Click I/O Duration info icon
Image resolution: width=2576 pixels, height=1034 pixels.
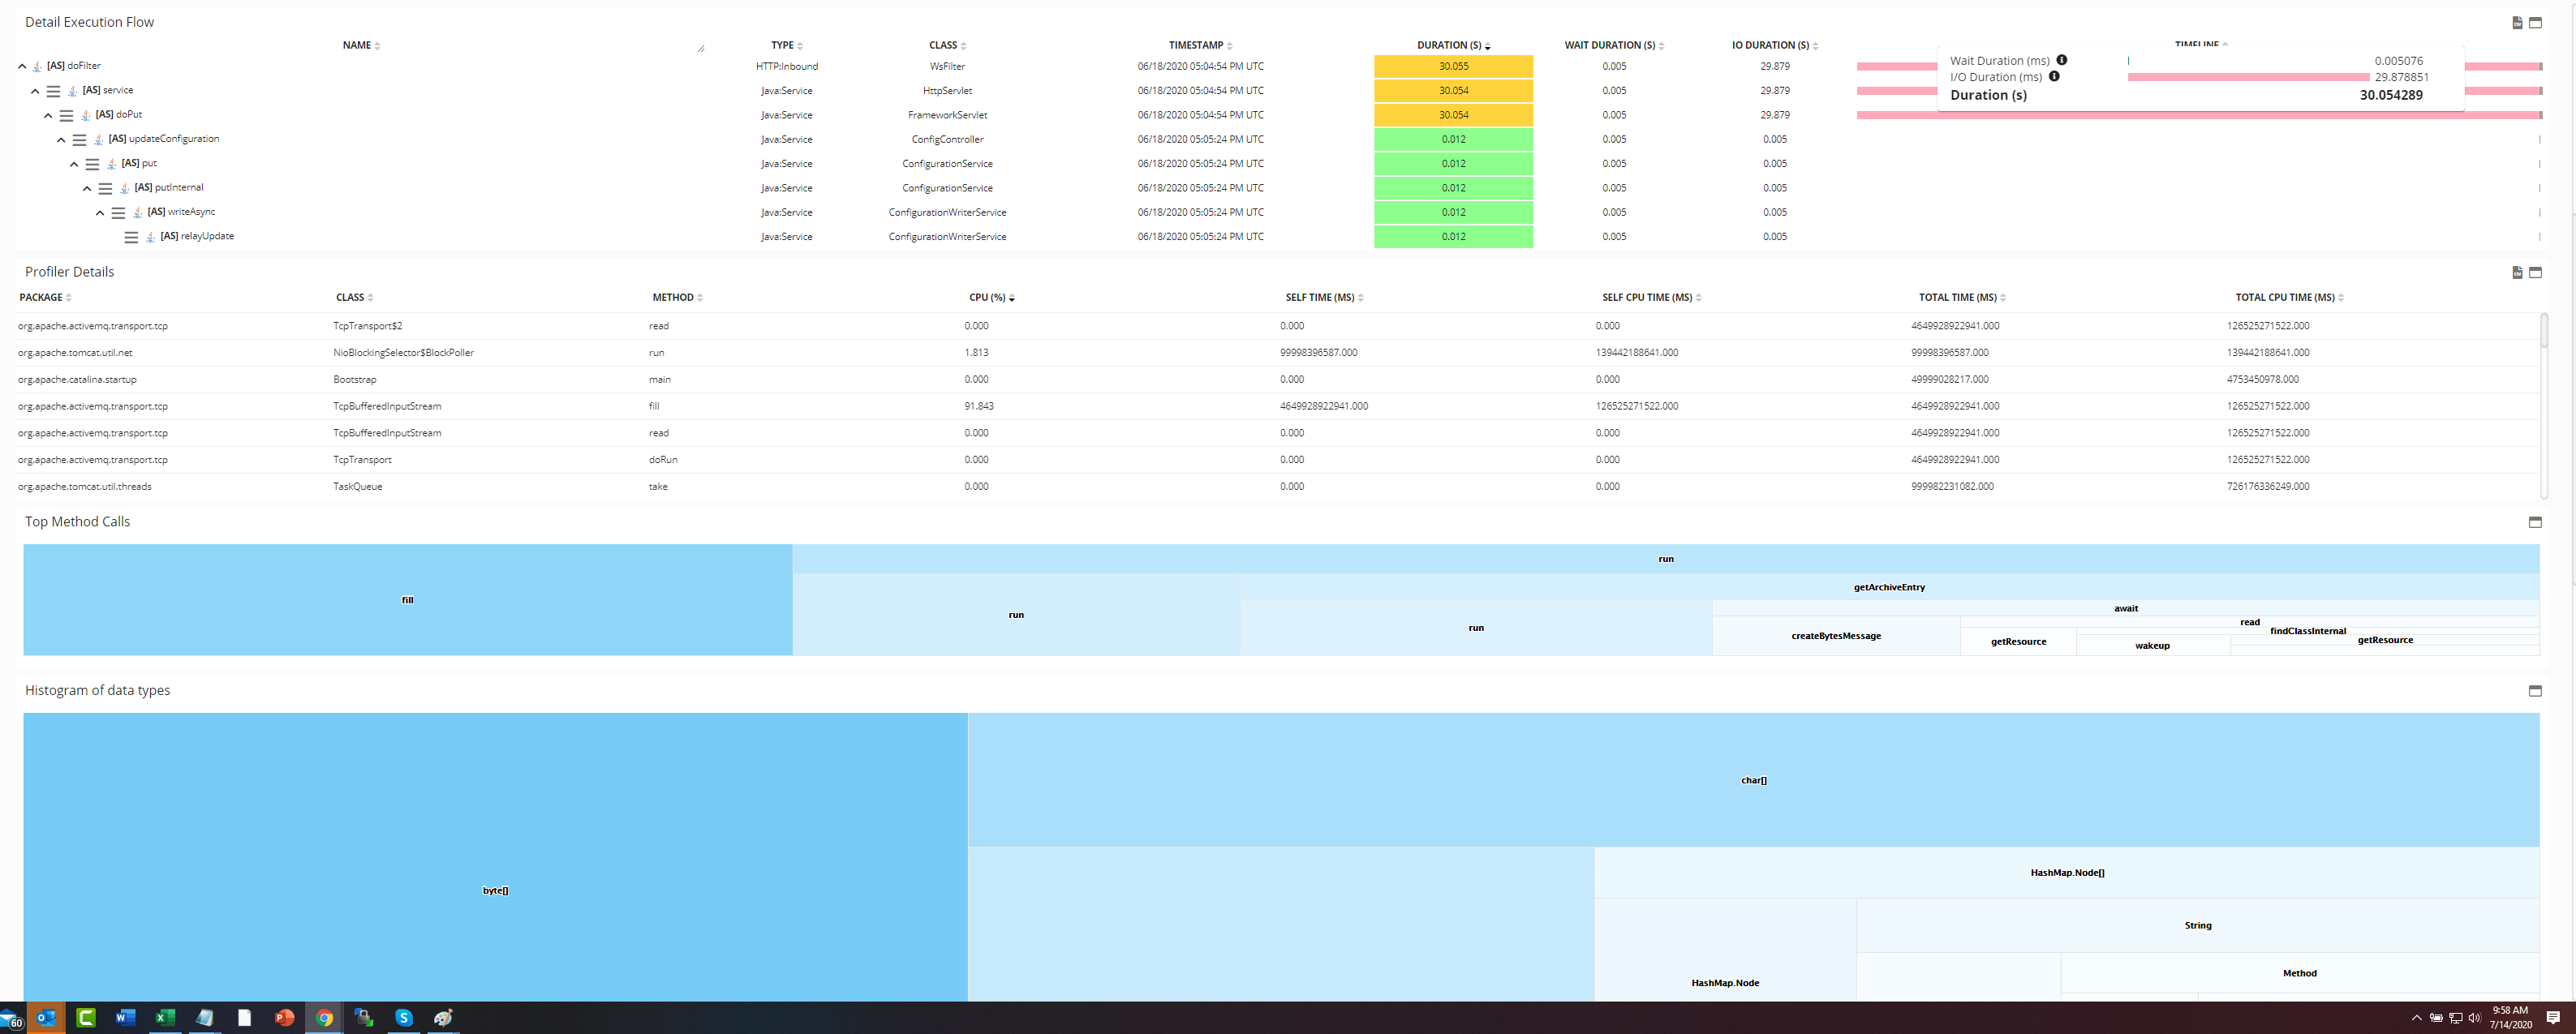click(2054, 76)
